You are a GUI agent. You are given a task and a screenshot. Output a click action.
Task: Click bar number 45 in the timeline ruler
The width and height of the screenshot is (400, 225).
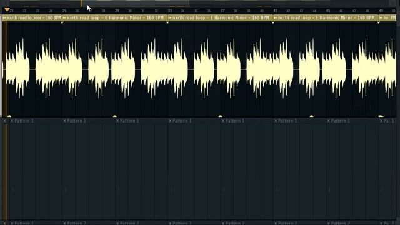(328, 11)
